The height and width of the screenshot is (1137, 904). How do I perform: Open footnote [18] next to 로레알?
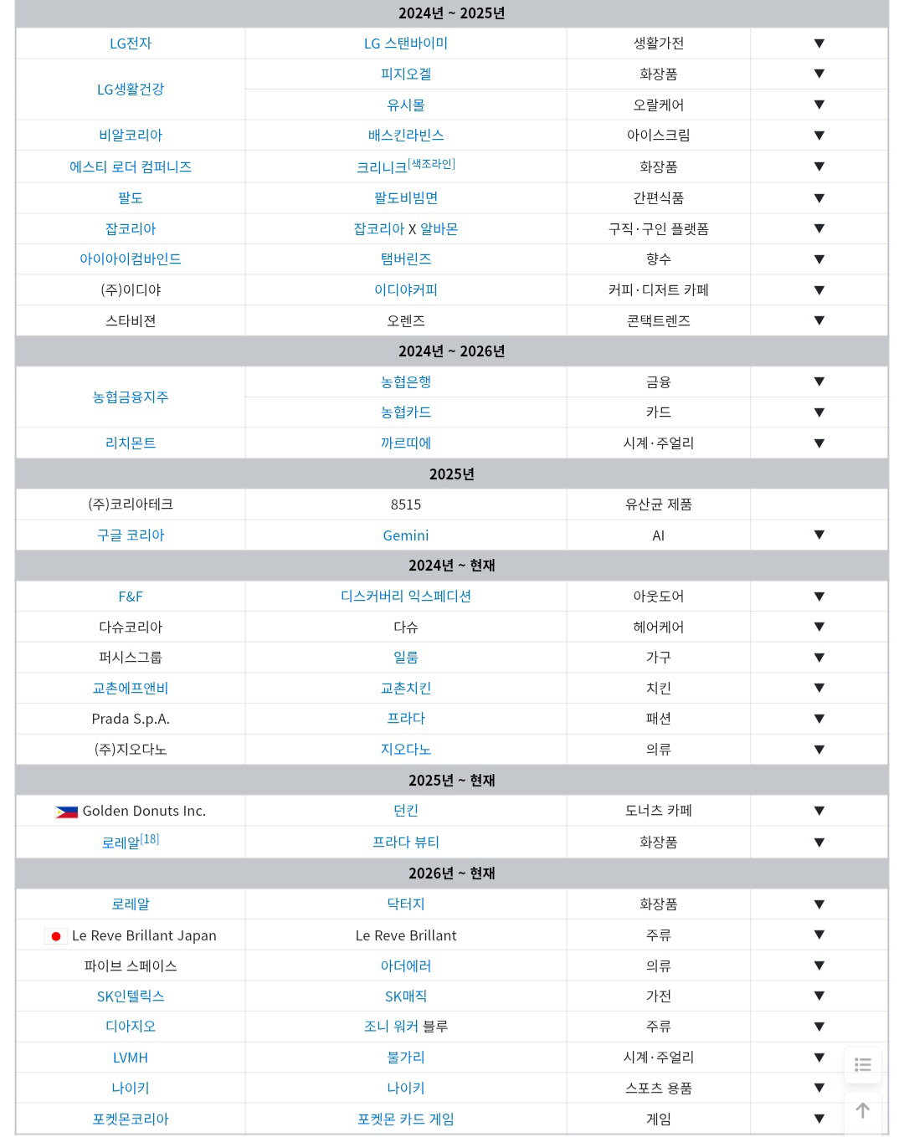click(x=150, y=838)
